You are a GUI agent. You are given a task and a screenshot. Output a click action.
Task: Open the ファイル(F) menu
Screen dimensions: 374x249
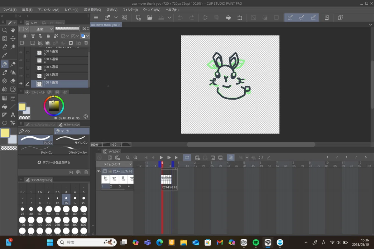[x=10, y=10]
